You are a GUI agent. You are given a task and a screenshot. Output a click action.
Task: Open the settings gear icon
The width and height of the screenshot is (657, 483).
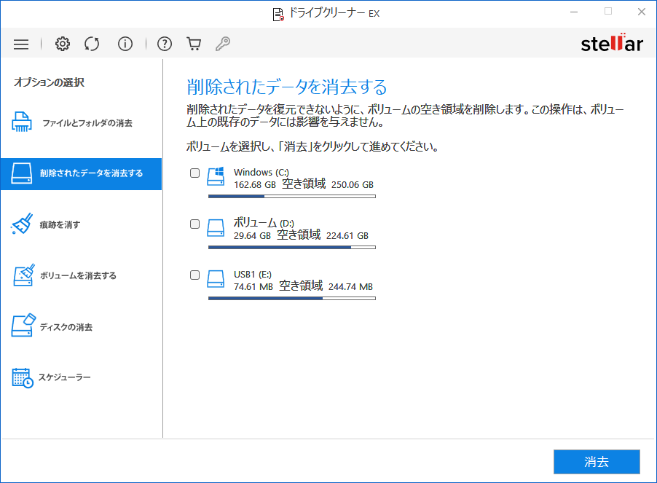62,44
